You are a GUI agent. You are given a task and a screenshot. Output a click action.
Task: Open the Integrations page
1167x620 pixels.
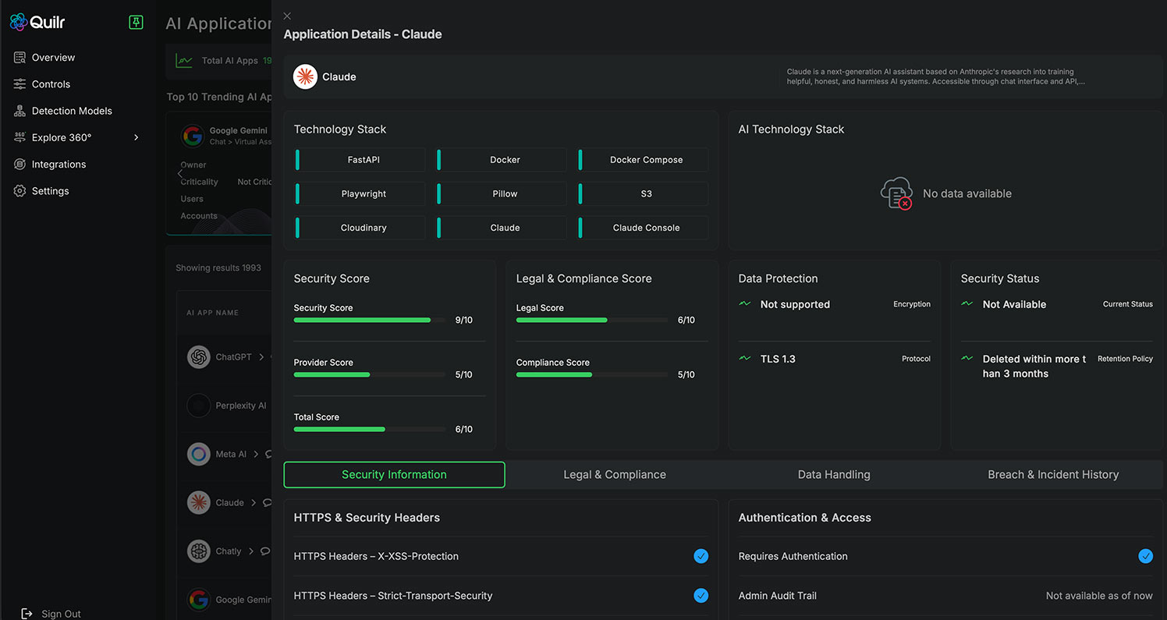coord(59,165)
